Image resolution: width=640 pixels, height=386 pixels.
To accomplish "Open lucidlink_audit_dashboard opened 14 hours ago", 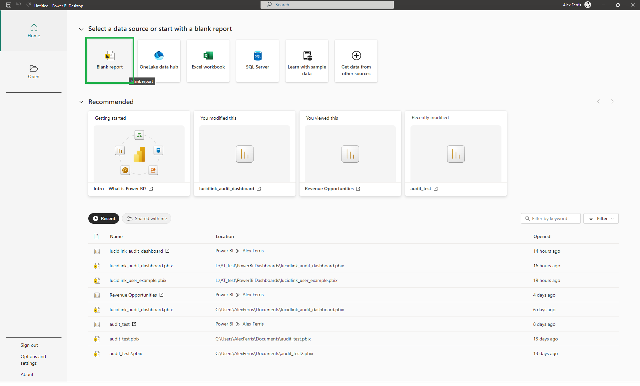I will point(136,251).
